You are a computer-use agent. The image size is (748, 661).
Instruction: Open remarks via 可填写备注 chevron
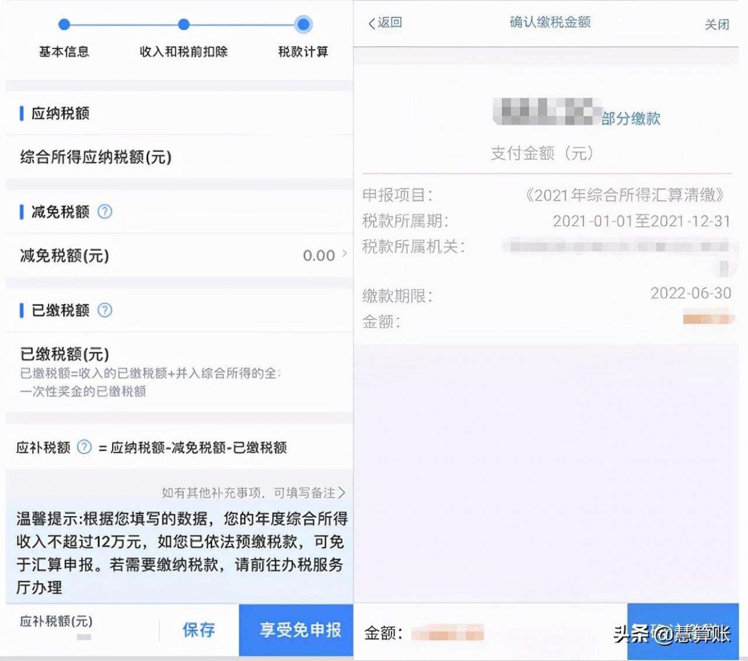coord(342,493)
